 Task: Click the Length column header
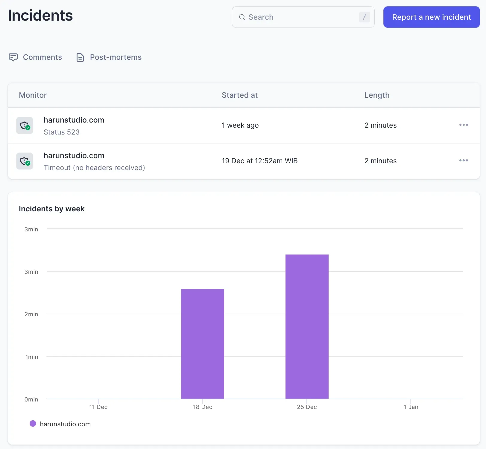377,95
